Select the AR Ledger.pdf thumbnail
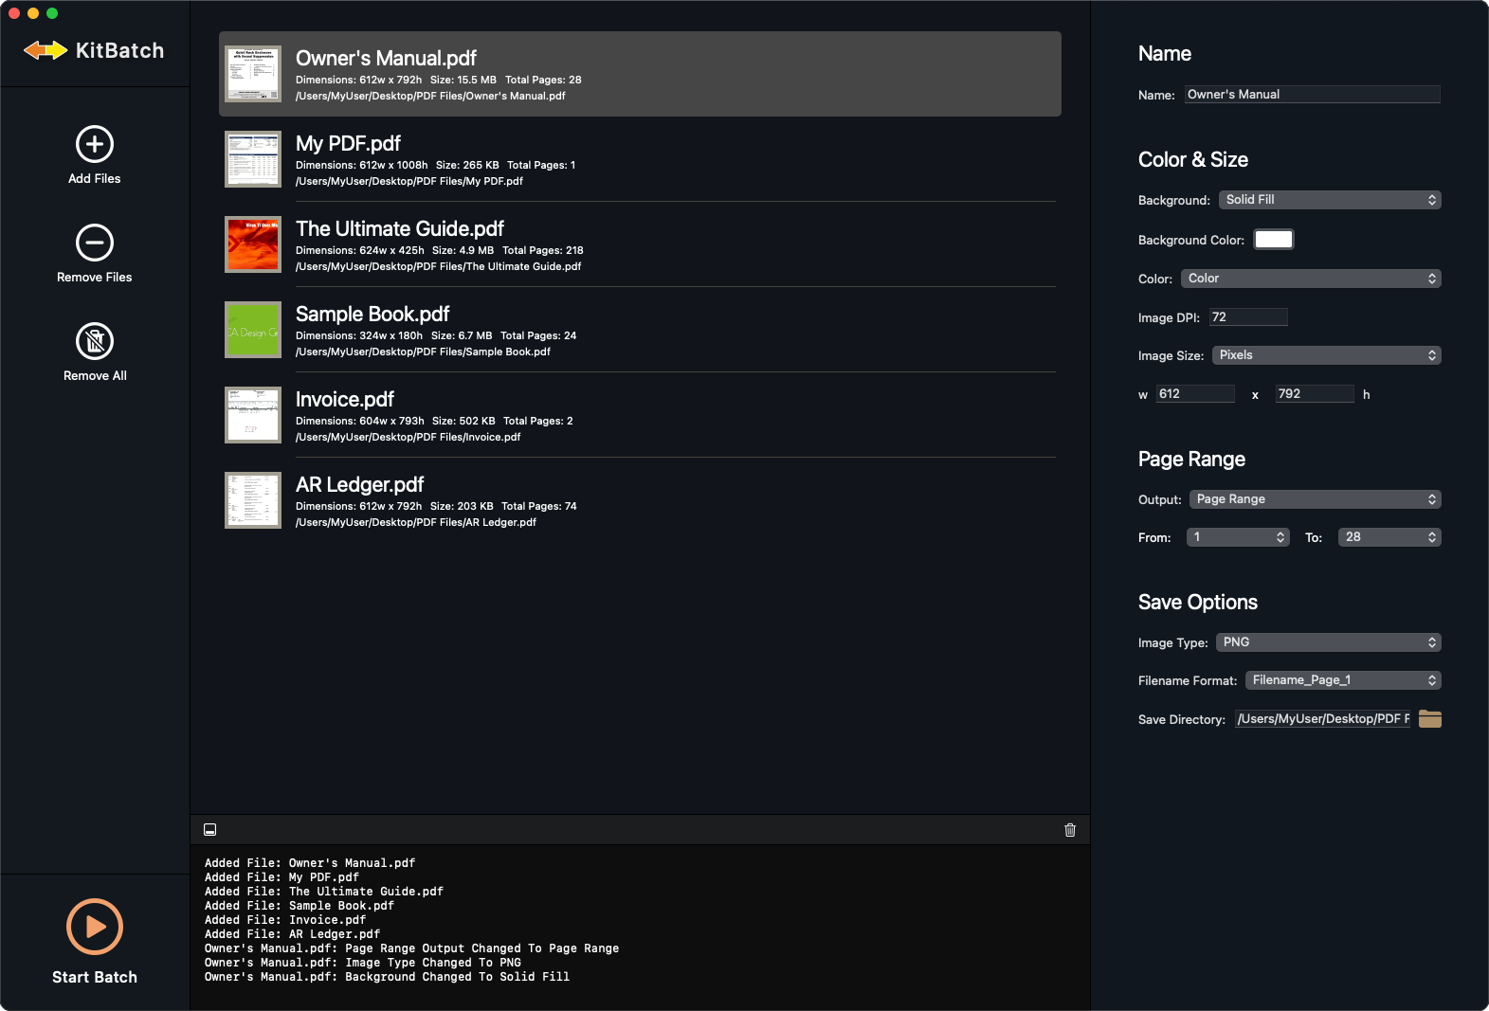 click(x=253, y=500)
